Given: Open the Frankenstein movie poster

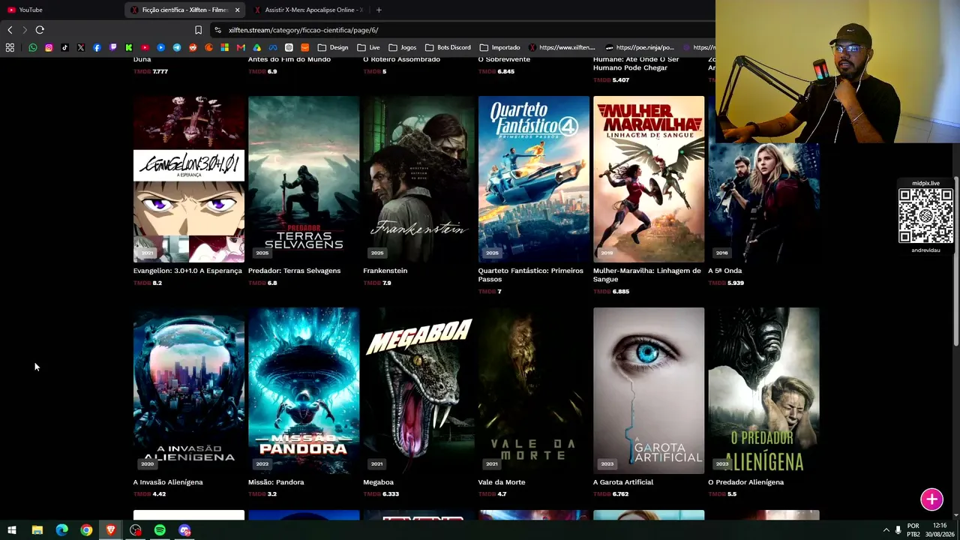Looking at the screenshot, I should coord(418,179).
